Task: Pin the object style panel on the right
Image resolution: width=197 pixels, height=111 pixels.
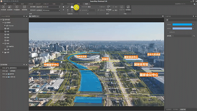Action: pos(193,16)
